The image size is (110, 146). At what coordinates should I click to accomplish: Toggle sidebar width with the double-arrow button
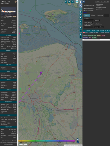pyautogui.click(x=84, y=2)
